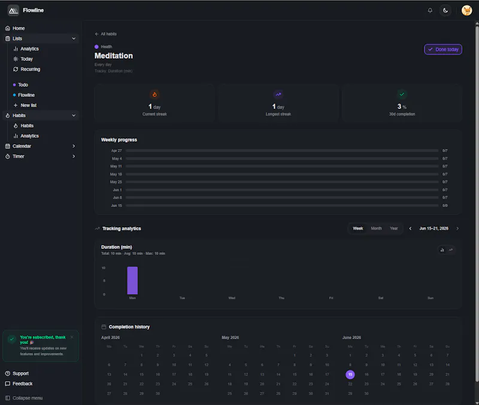Image resolution: width=479 pixels, height=405 pixels.
Task: Click the Support question-mark icon
Action: pos(8,373)
